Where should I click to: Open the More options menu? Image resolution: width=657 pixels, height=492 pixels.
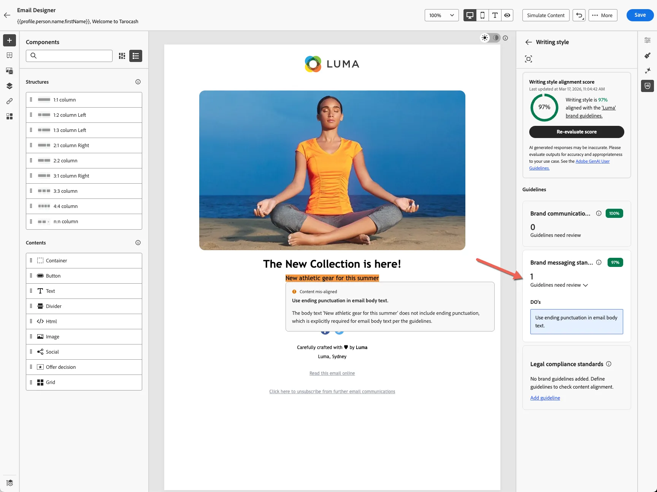pos(603,15)
